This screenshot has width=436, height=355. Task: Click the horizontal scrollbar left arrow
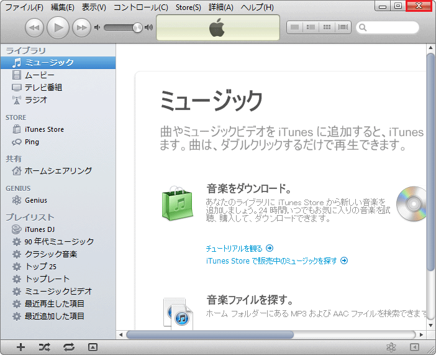coord(120,334)
